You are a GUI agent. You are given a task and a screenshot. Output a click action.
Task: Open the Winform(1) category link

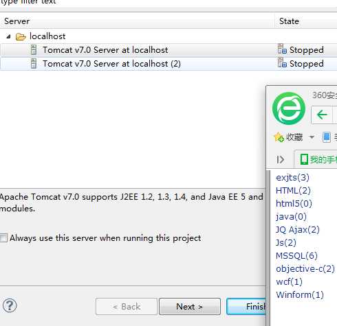[300, 295]
